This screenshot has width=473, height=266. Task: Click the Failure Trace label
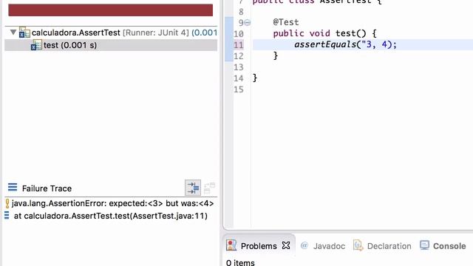pyautogui.click(x=47, y=188)
